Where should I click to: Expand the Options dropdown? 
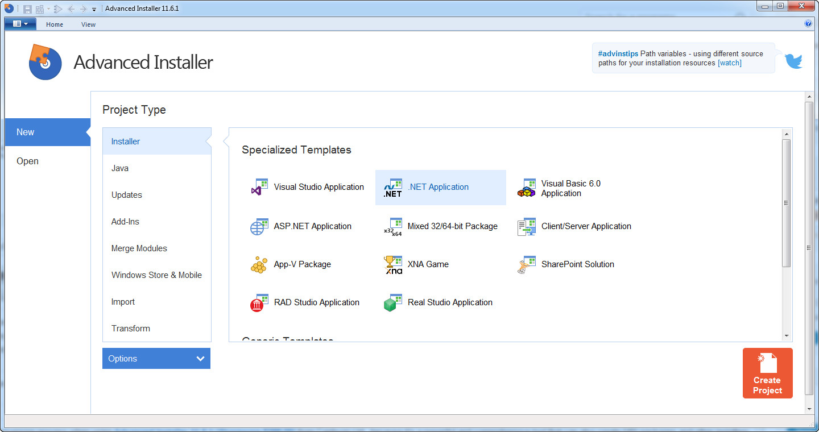(156, 358)
